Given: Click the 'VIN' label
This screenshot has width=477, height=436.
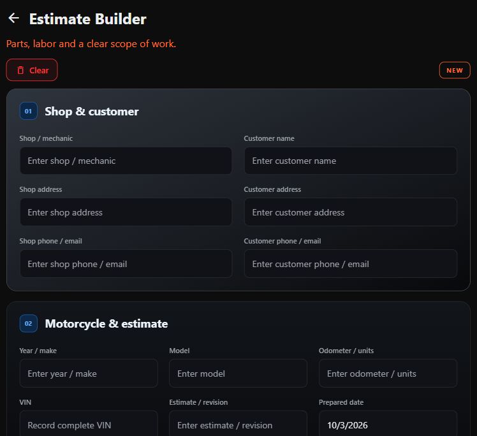Looking at the screenshot, I should tap(26, 402).
